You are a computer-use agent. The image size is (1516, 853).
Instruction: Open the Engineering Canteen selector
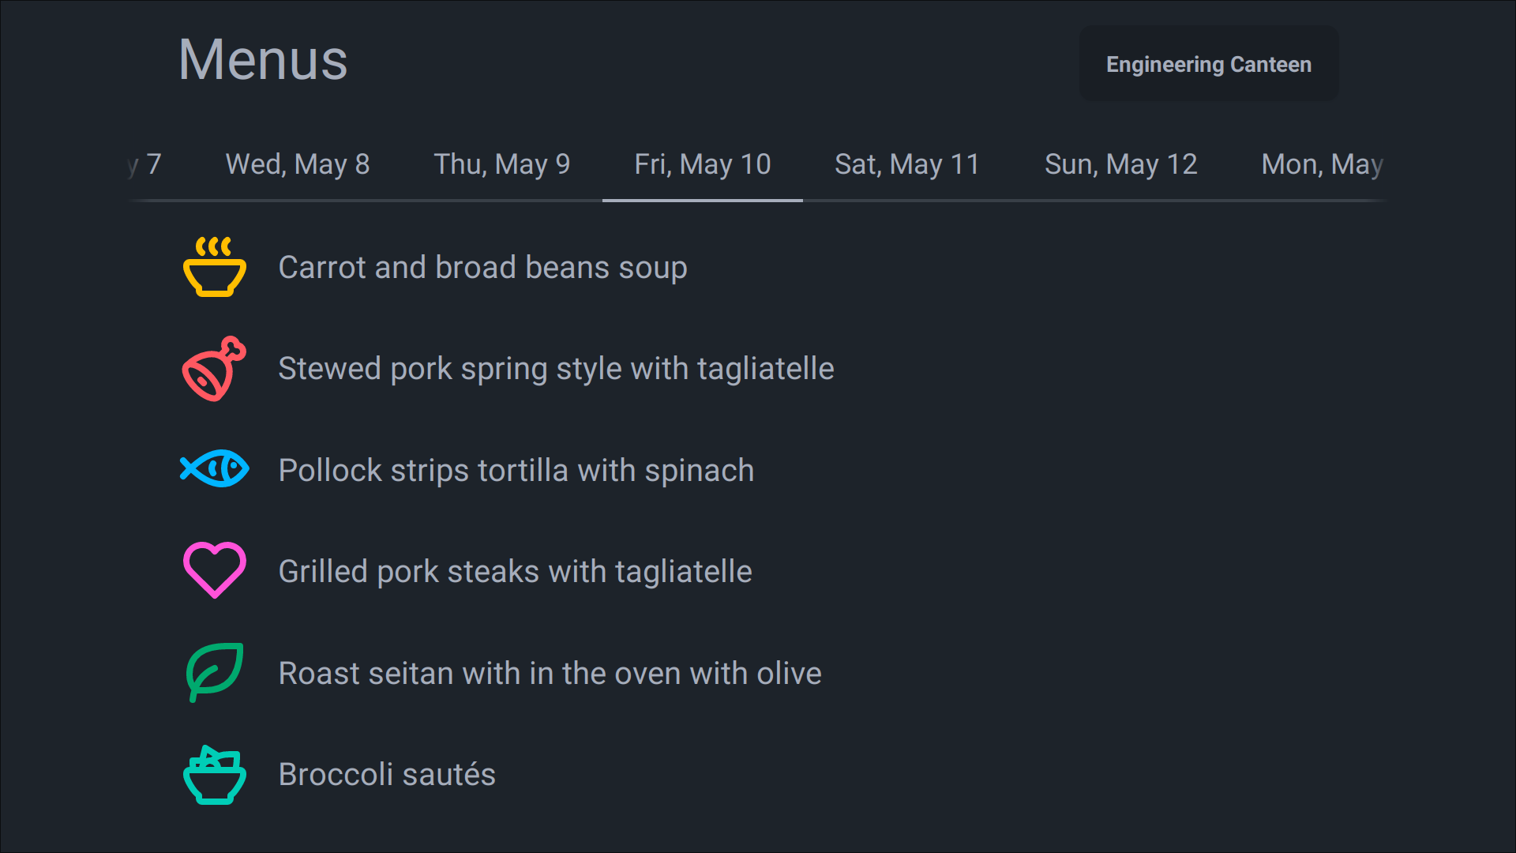(1208, 64)
